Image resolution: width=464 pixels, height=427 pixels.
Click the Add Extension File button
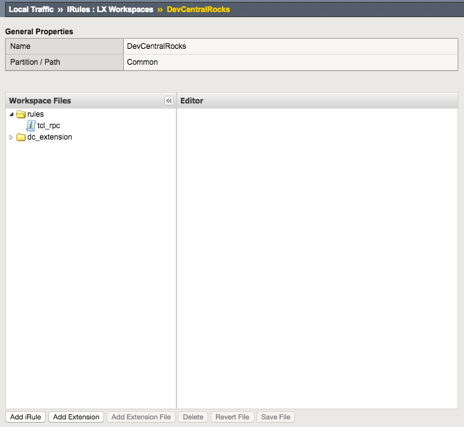point(141,417)
